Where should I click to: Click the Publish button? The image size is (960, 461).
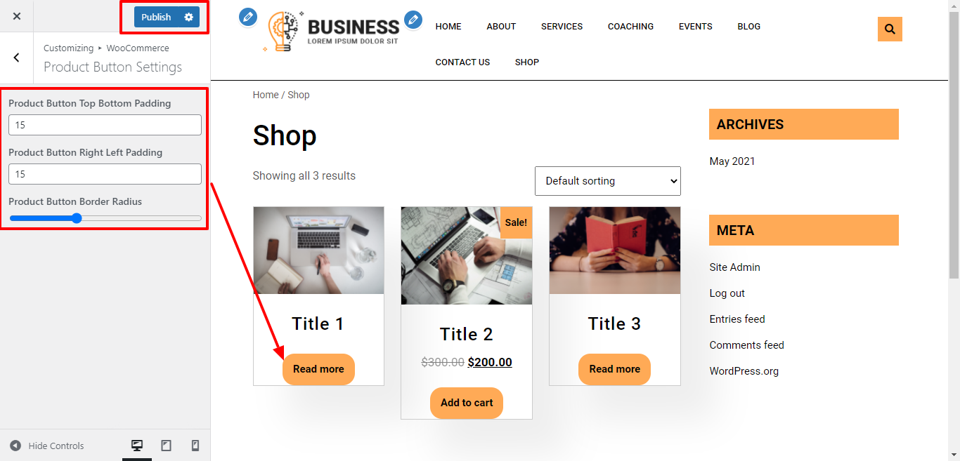pyautogui.click(x=156, y=17)
